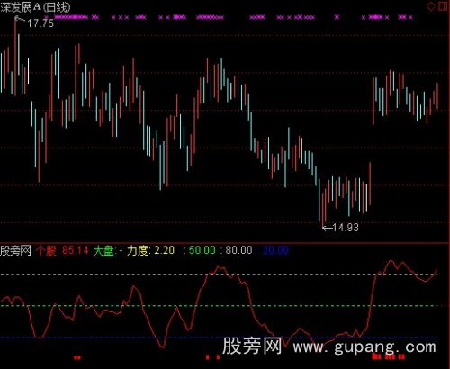Click the indicator name 股旁网

[15, 250]
